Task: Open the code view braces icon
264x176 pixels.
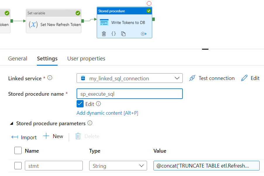Action: pyautogui.click(x=114, y=34)
